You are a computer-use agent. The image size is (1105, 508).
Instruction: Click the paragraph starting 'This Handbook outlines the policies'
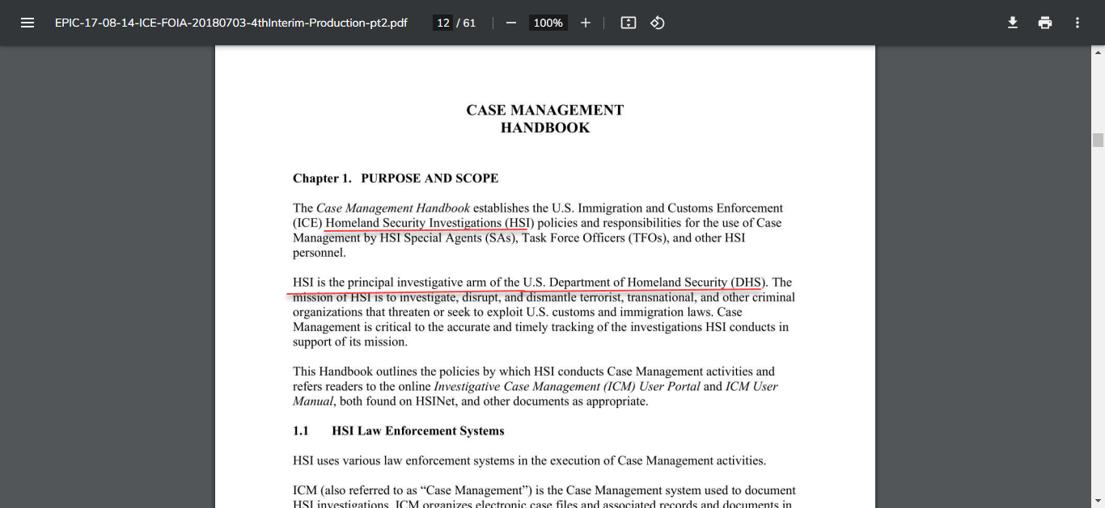536,387
